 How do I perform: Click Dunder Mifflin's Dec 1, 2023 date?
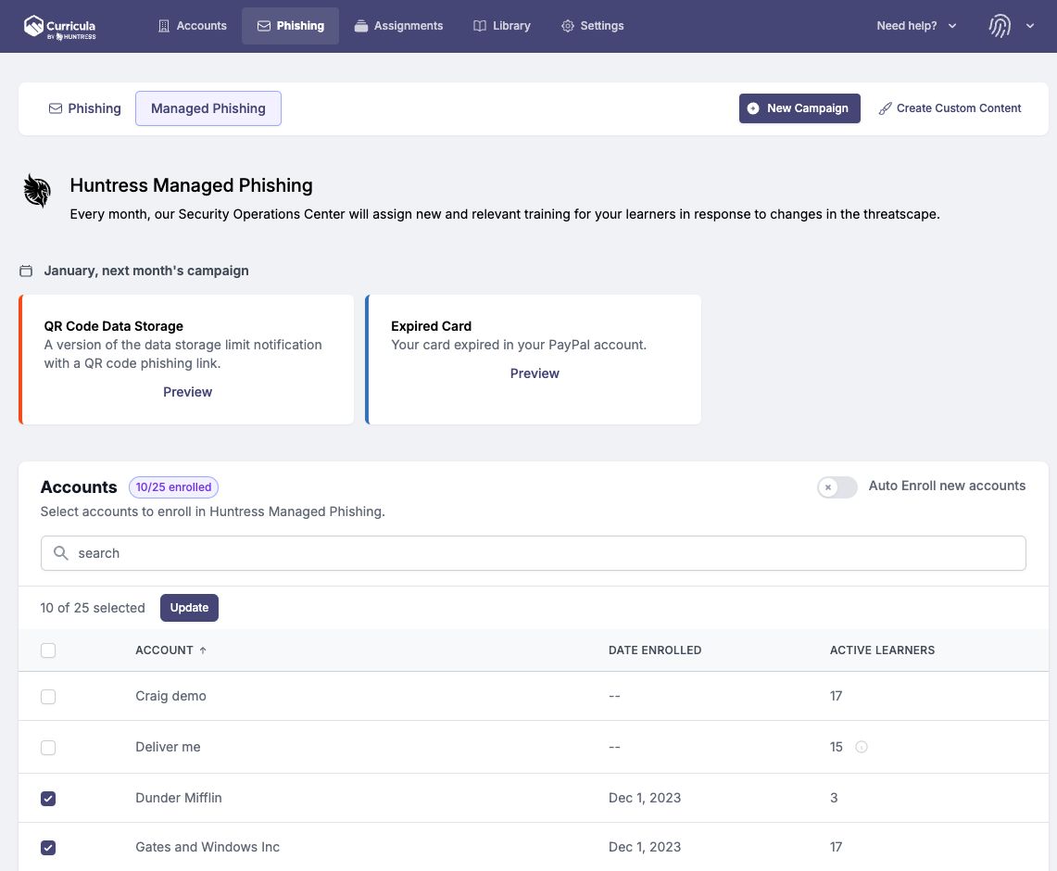point(645,798)
